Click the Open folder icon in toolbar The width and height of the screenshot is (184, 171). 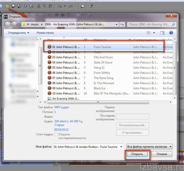tap(7, 6)
